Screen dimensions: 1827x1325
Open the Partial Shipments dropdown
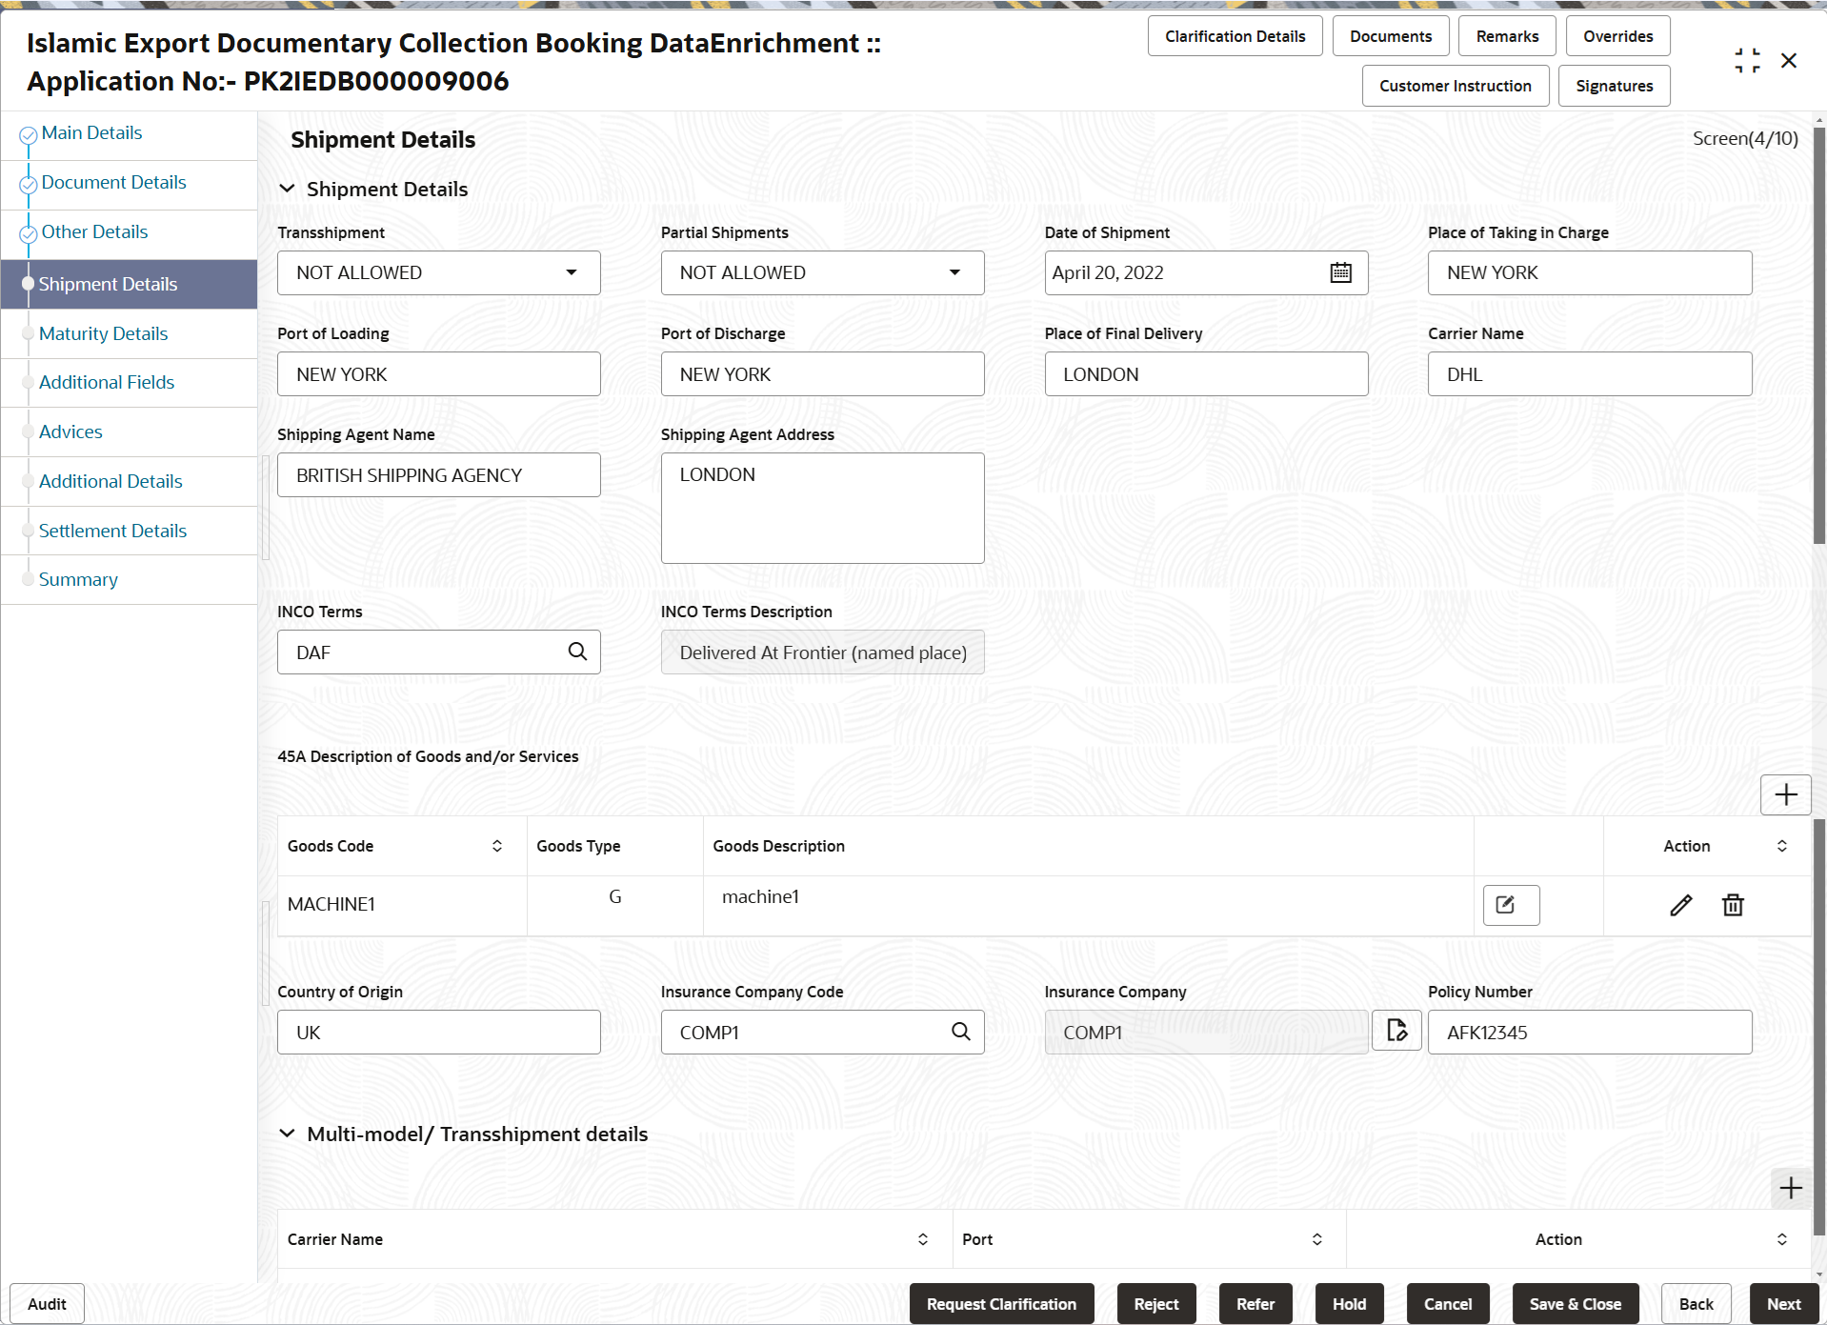823,272
